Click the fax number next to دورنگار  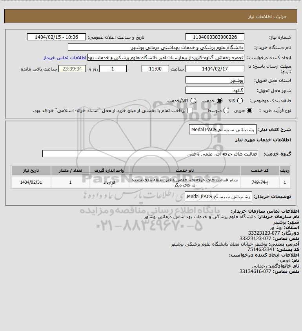point(264,233)
